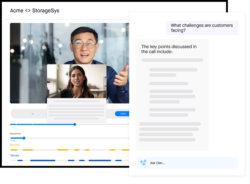Jump to Tamara's first blue talk segment
Viewport: 250px width, 184px height.
tap(20, 160)
